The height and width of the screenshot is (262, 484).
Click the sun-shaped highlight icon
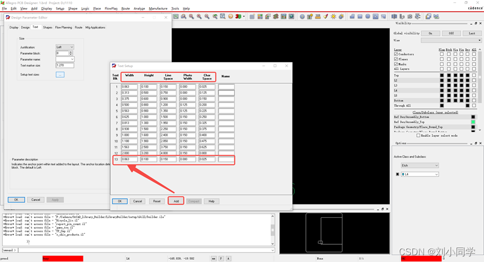click(x=334, y=16)
